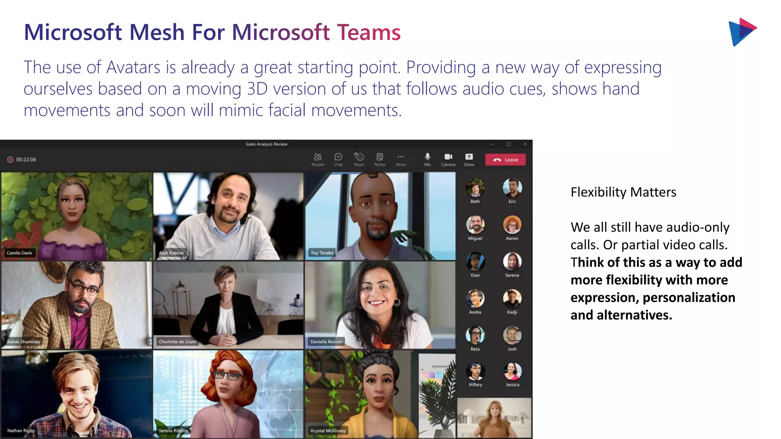Screen dimensions: 781x439
Task: Select Hillary's participant avatar
Action: 475,372
